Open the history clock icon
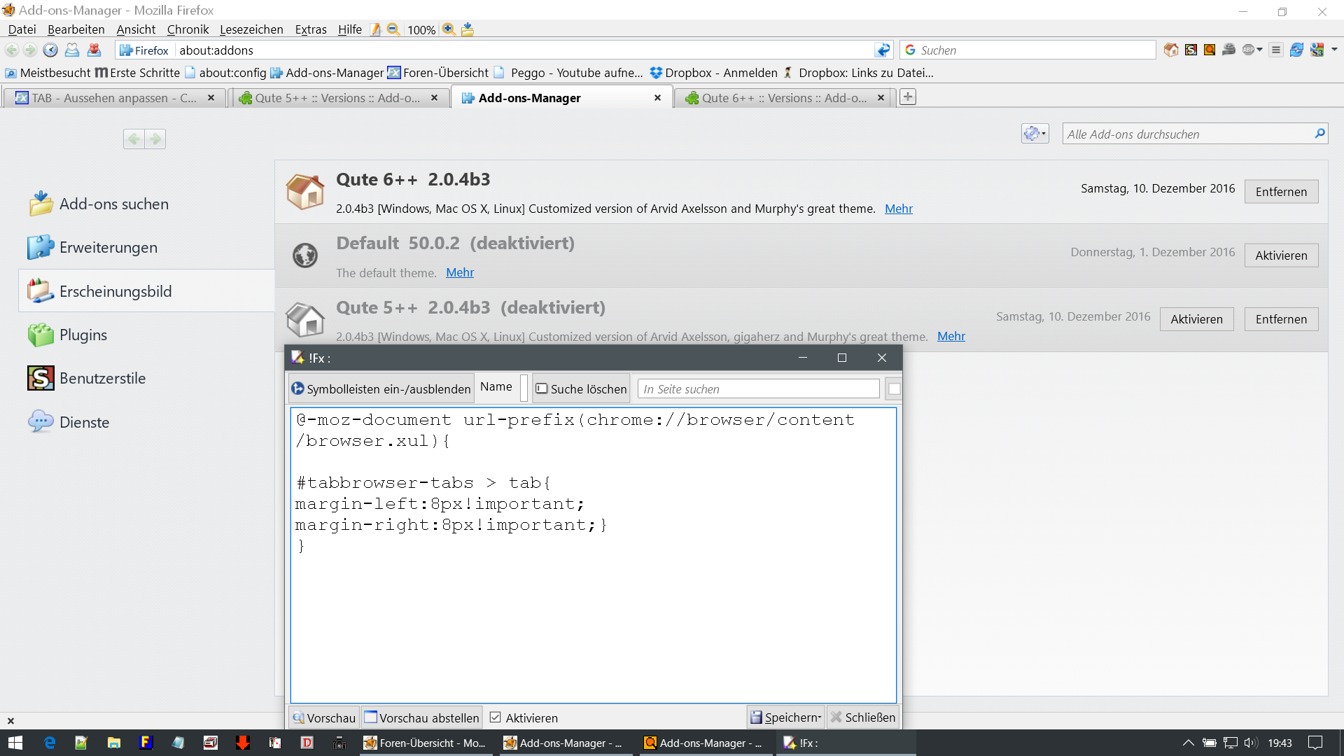Viewport: 1344px width, 756px height. pos(50,50)
